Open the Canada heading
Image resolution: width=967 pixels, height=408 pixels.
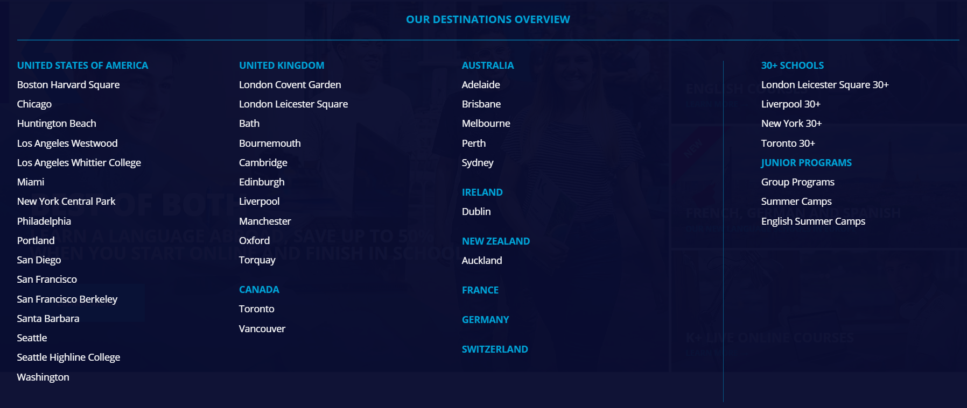pyautogui.click(x=259, y=289)
